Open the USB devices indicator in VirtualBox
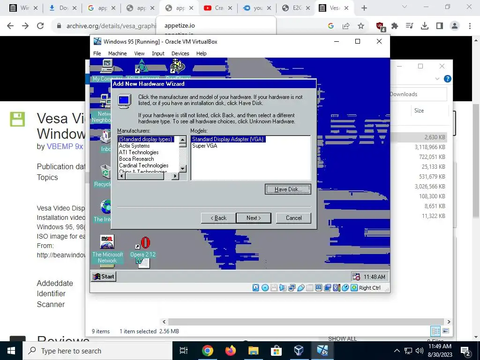The width and height of the screenshot is (480, 360). click(300, 288)
